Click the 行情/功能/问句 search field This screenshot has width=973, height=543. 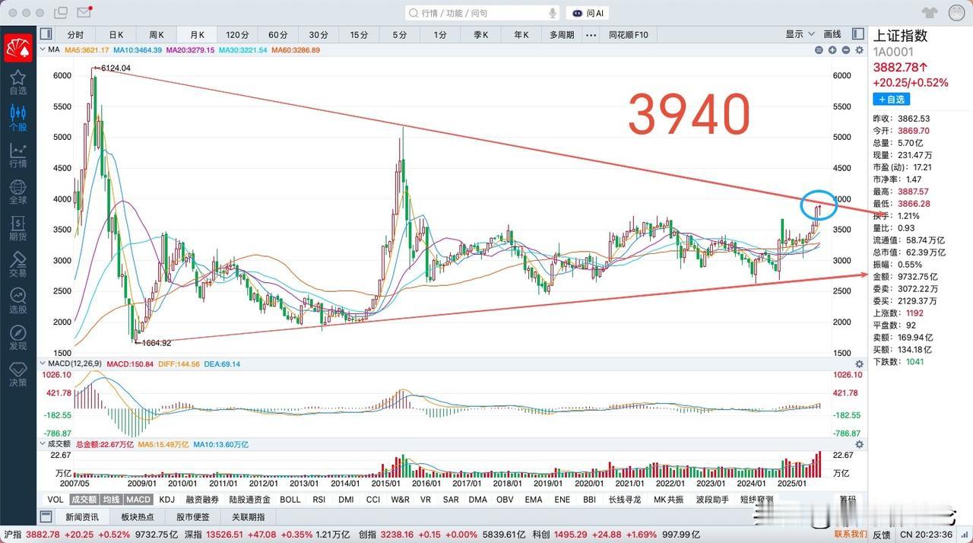pyautogui.click(x=483, y=13)
